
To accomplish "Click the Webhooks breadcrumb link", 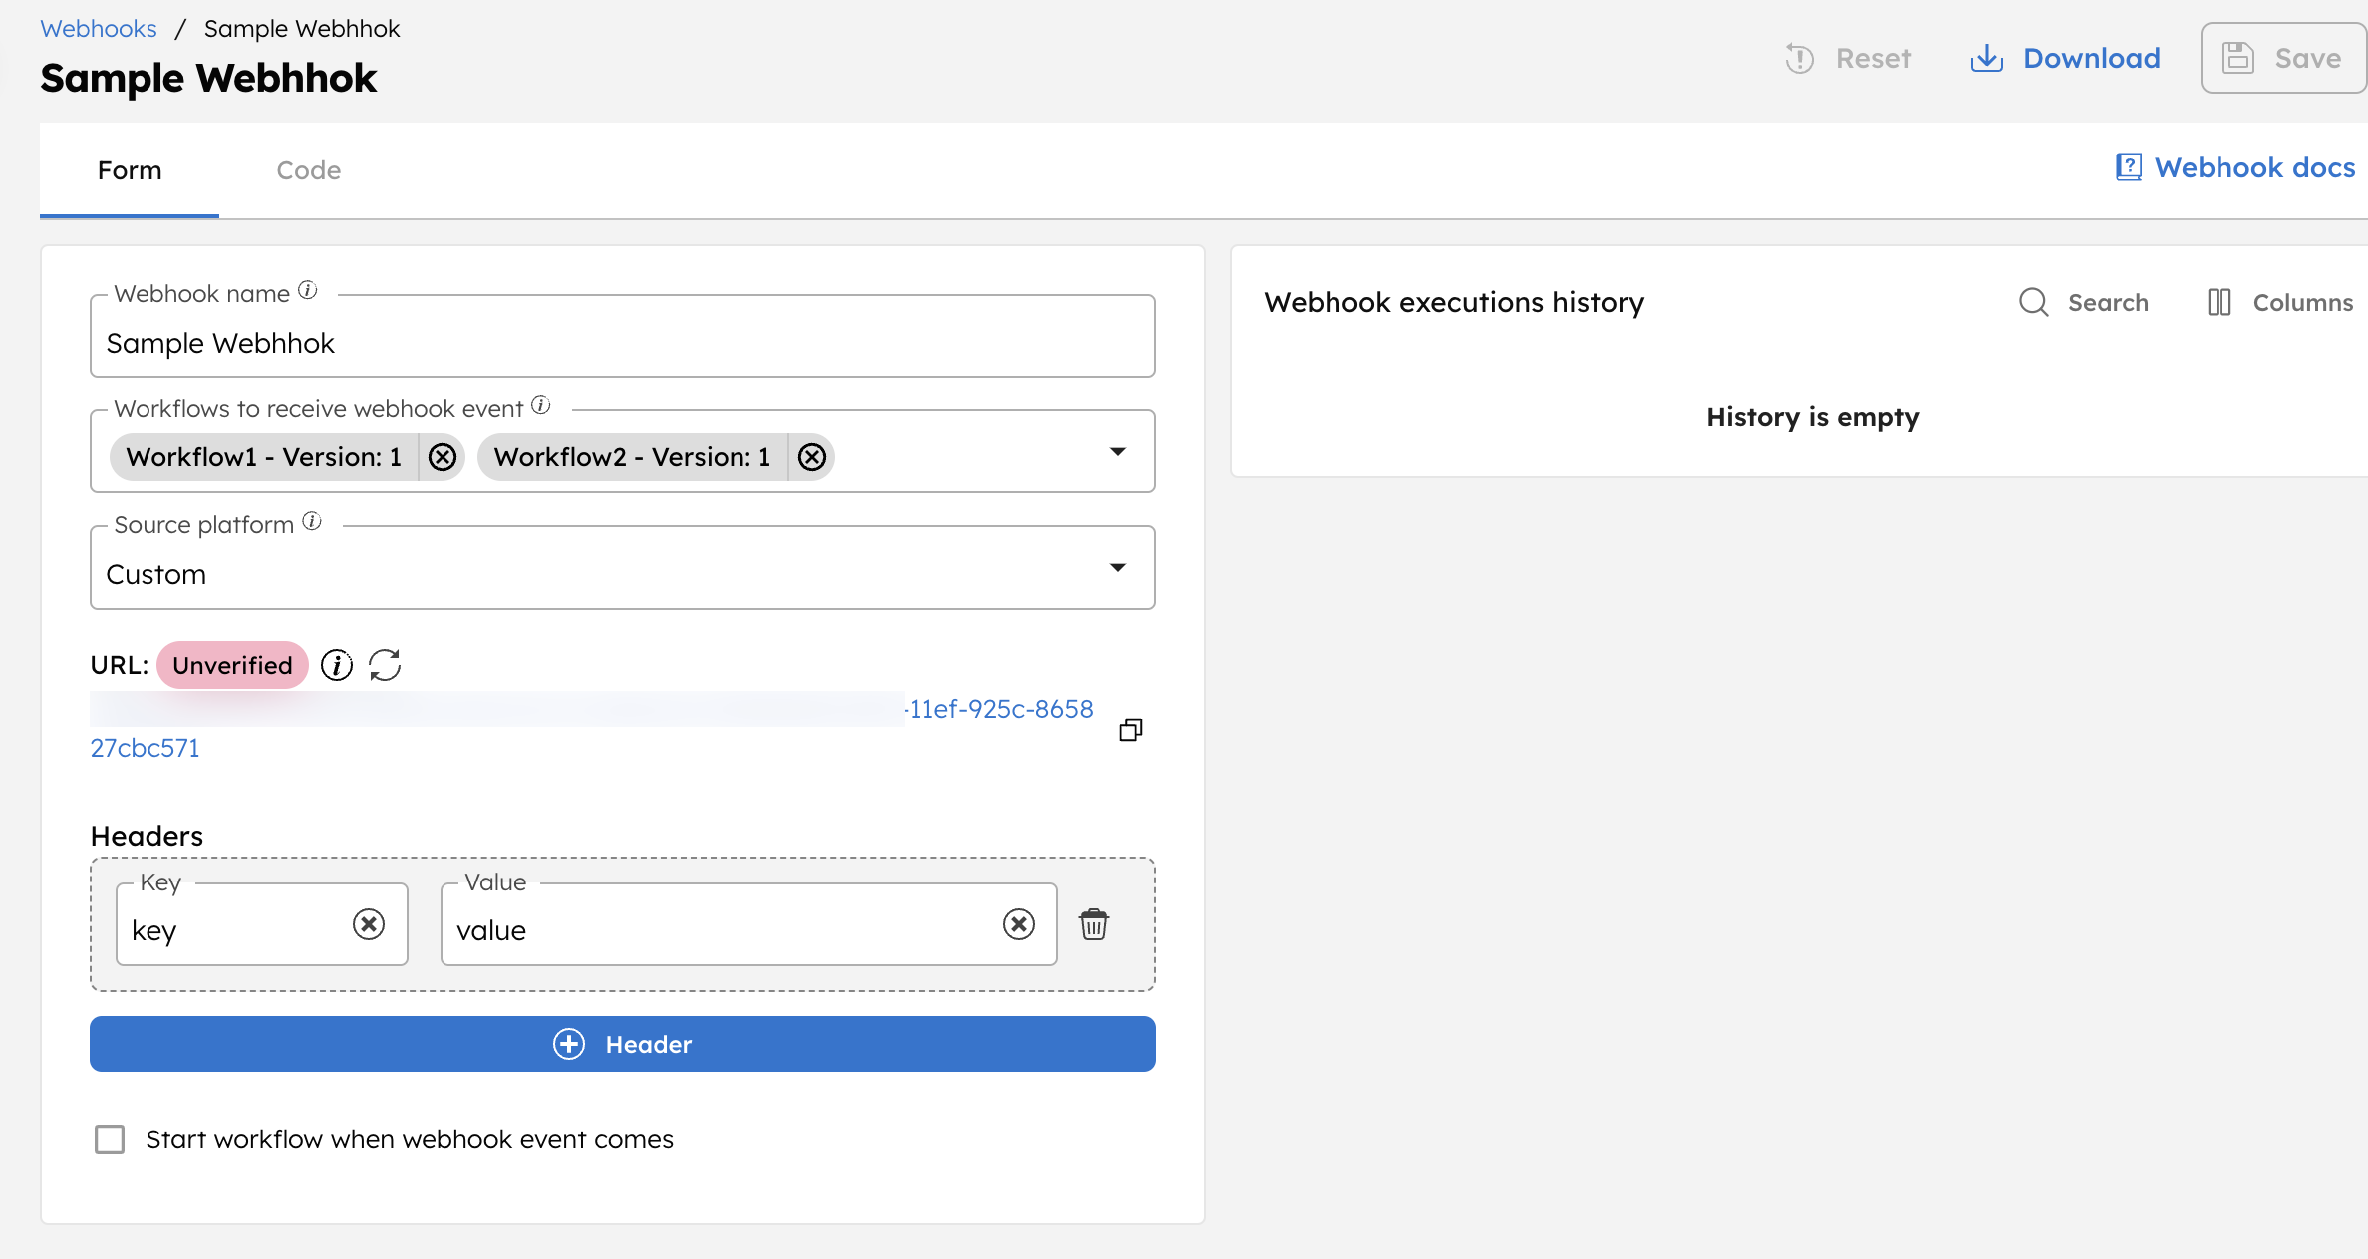I will coord(97,28).
